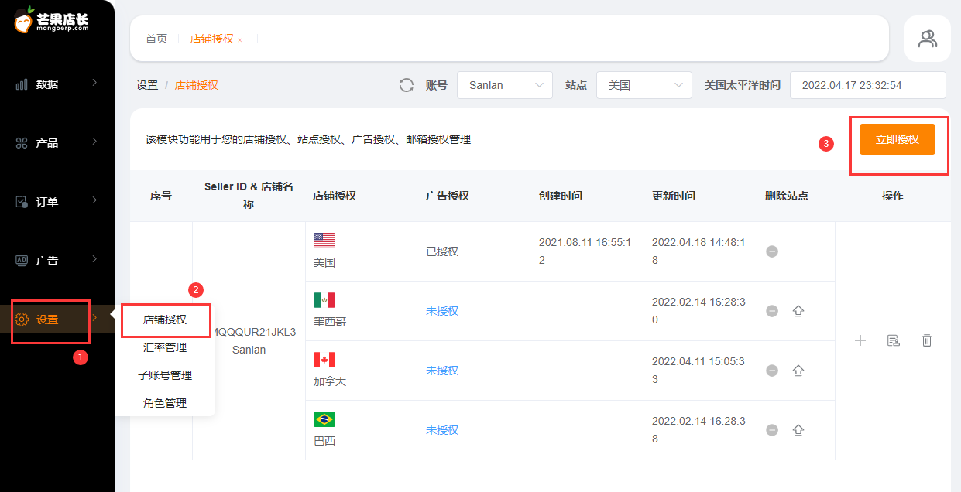Click the 广告 AD icon

click(x=22, y=261)
